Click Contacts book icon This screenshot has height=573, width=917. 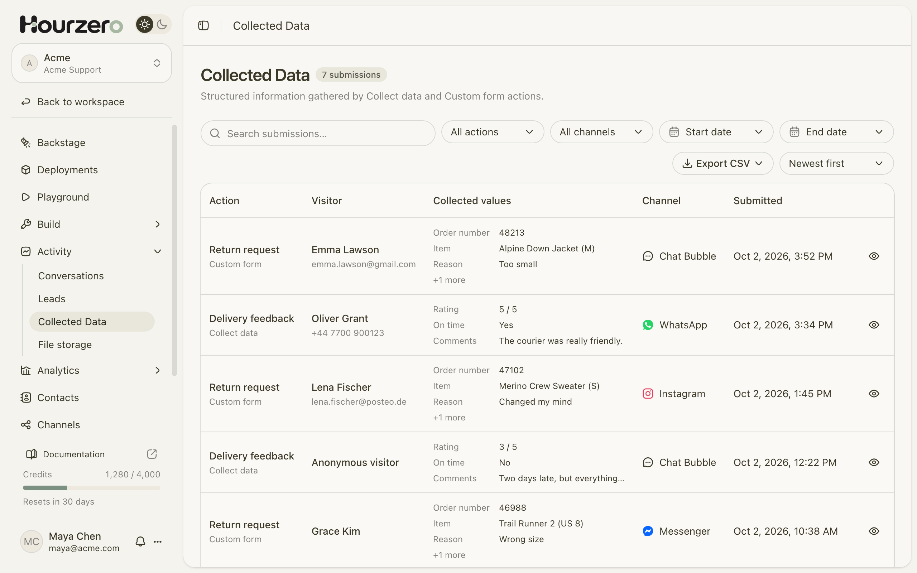(26, 398)
